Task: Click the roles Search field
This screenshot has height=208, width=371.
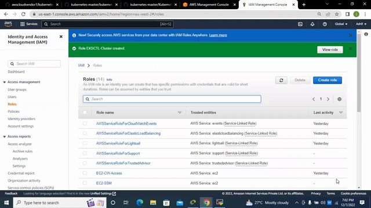Action: (172, 99)
